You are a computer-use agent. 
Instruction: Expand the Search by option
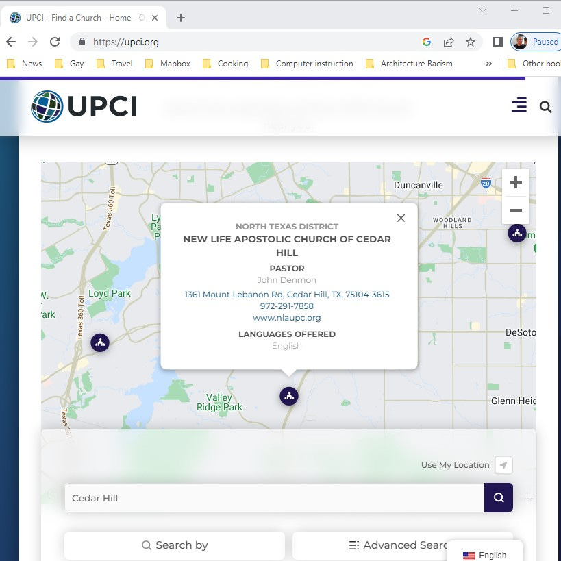point(175,545)
